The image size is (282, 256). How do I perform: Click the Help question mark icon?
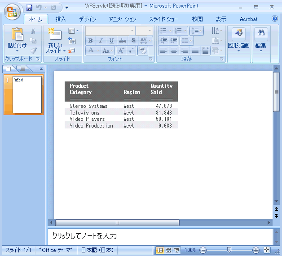(275, 18)
